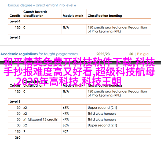Viewport: 161px width, 141px height.
Task: Click 'Counts towards classification' header in the top table
Action: [x=35, y=14]
